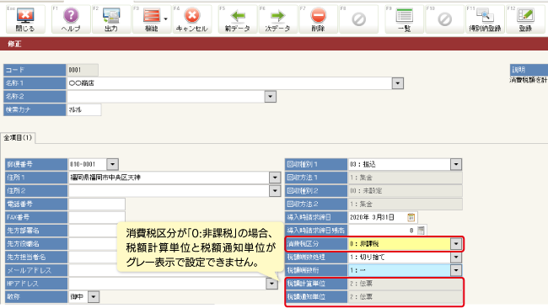
Task: Click the 回収方法2 value 1:集金
Action: (405, 204)
